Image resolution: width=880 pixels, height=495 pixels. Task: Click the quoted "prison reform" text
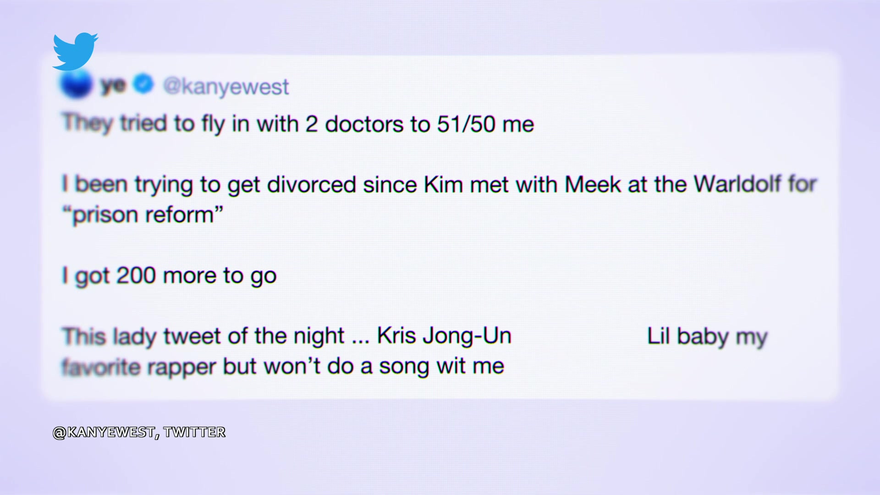[143, 214]
